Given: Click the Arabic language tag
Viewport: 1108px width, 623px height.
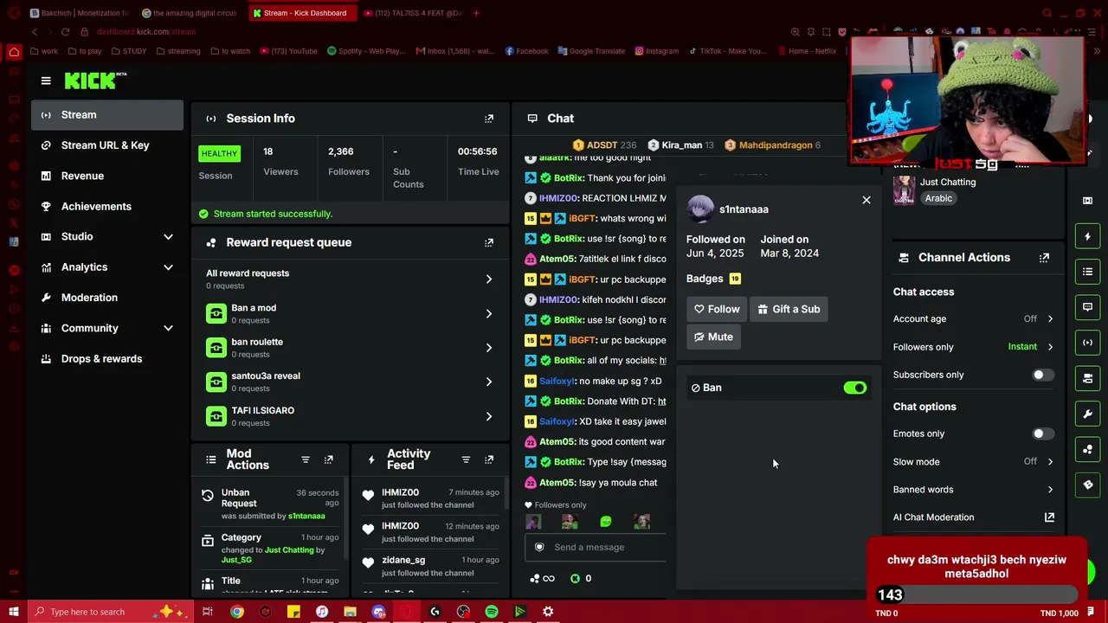Looking at the screenshot, I should [938, 198].
